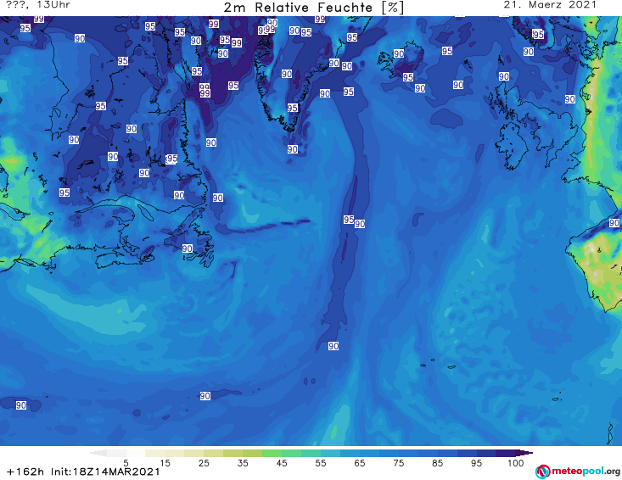Select the title '2m Relative Feuchte [%]'
This screenshot has width=622, height=480.
point(313,8)
